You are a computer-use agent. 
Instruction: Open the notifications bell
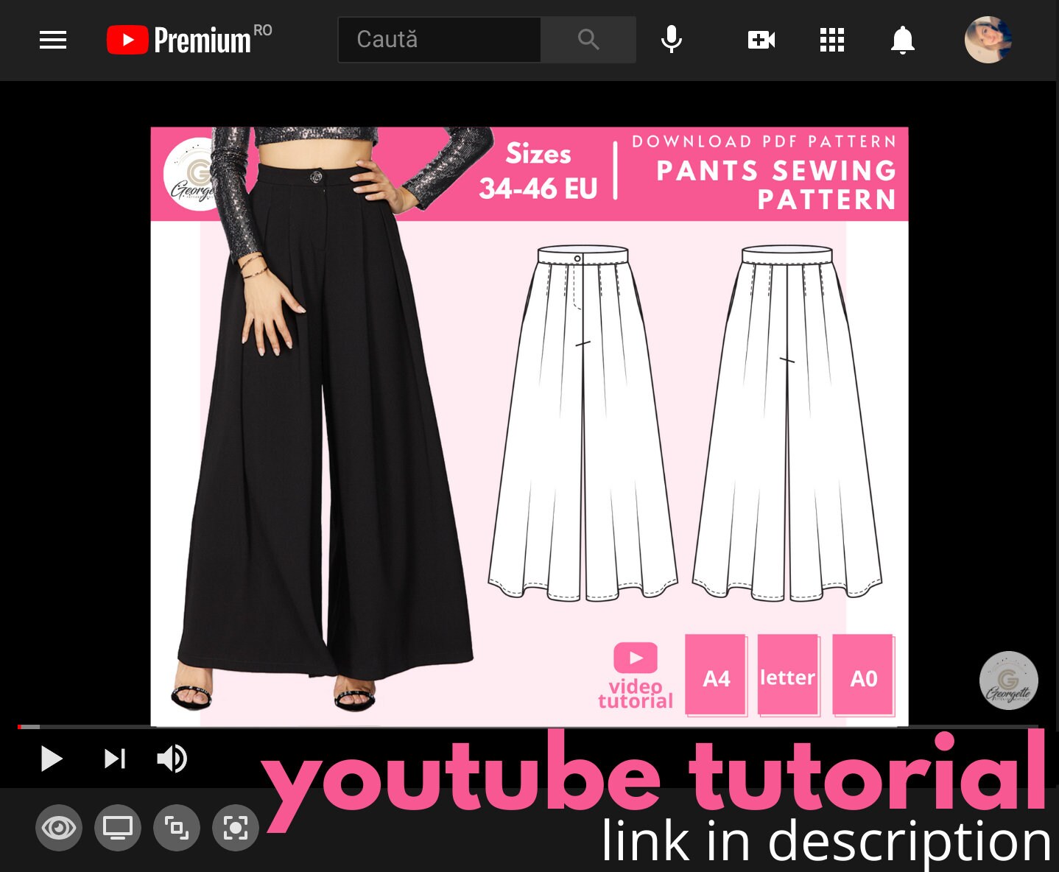point(902,40)
